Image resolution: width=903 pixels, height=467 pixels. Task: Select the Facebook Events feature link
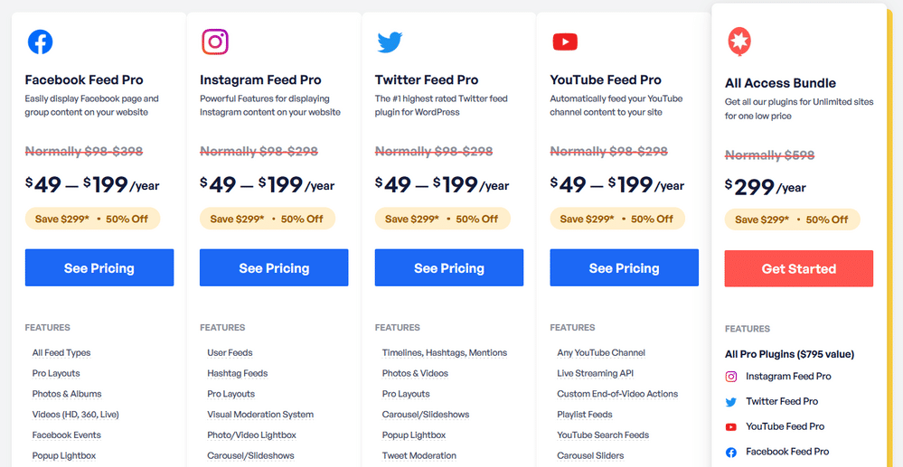click(x=66, y=434)
